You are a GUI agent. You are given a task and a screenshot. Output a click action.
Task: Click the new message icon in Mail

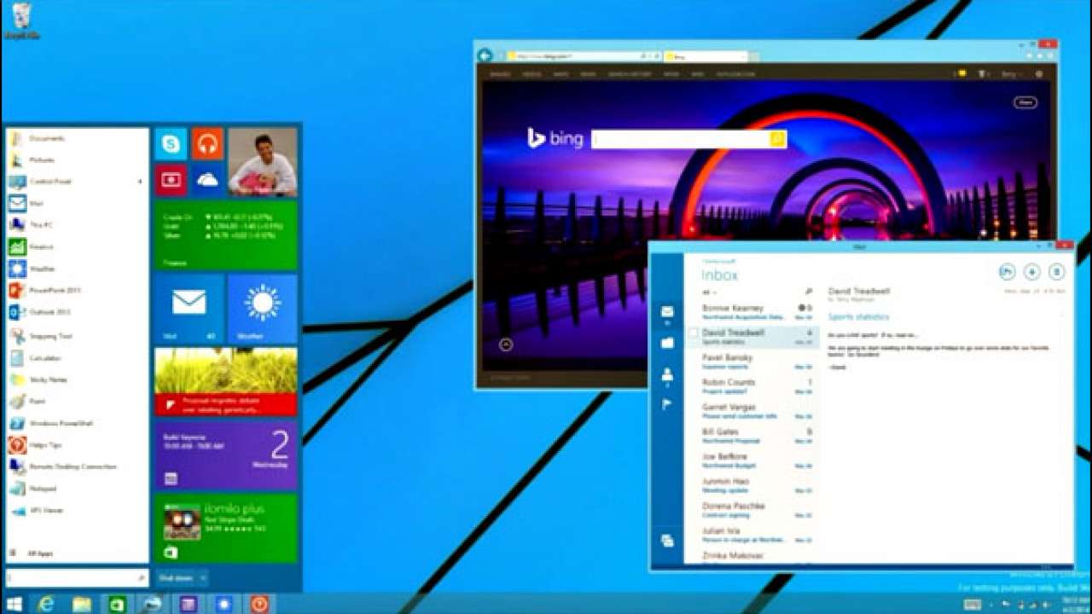1031,272
